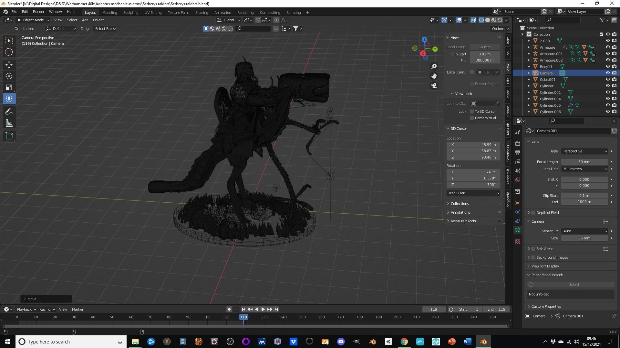
Task: Select the Transform tool
Action: click(9, 99)
